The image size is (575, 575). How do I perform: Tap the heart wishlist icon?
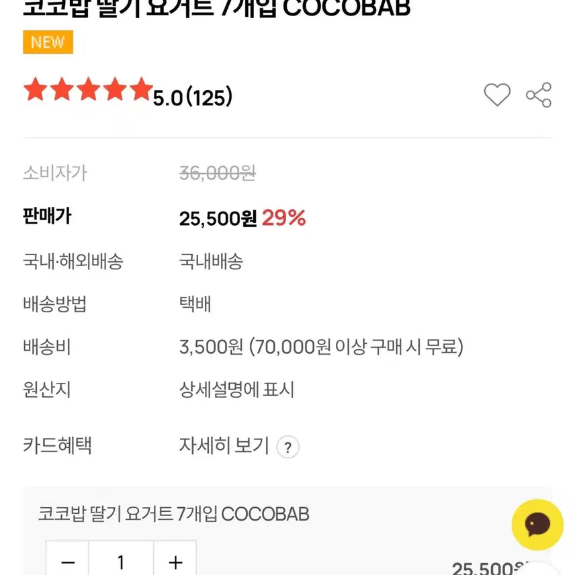pos(497,95)
